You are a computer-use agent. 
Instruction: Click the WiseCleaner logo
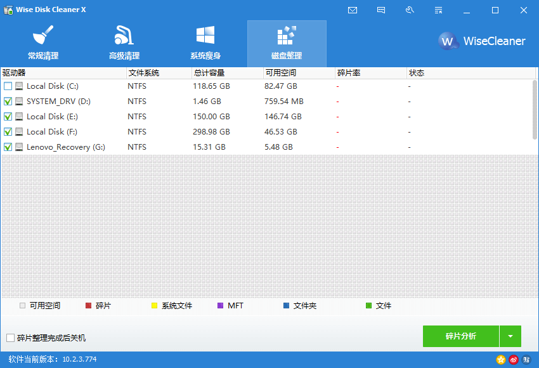481,41
